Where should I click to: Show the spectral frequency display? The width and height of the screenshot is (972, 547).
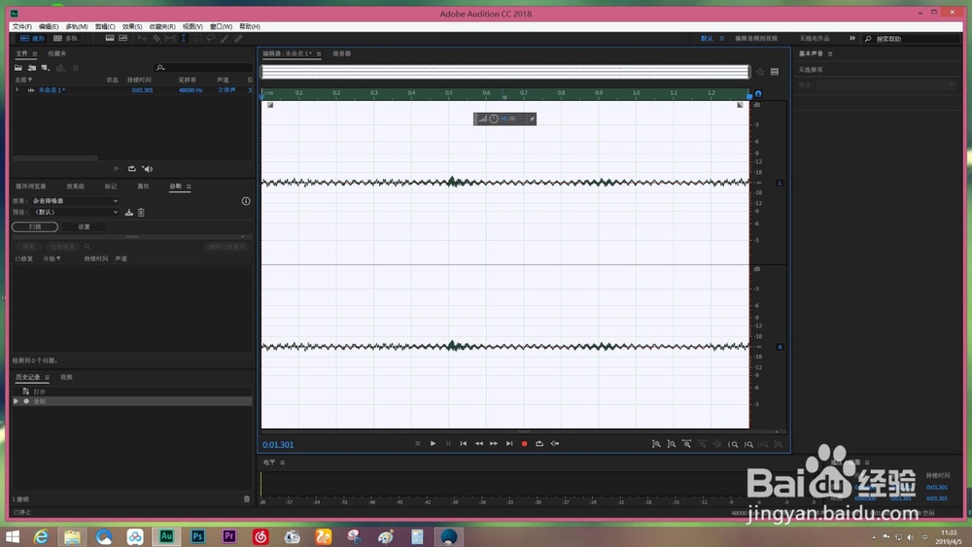coord(110,39)
